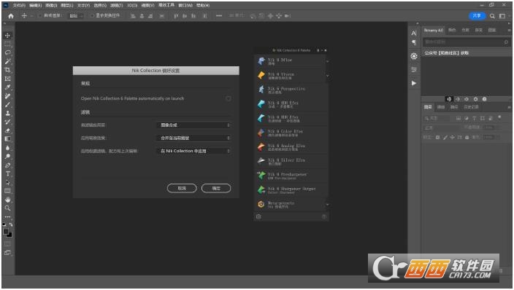Toggle Quick Mask mode
Screen dimensions: 514x290
point(7,244)
